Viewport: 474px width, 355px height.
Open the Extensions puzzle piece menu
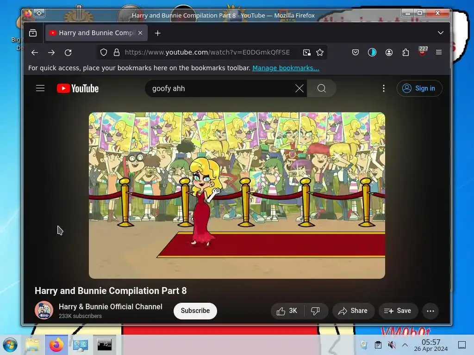point(405,53)
